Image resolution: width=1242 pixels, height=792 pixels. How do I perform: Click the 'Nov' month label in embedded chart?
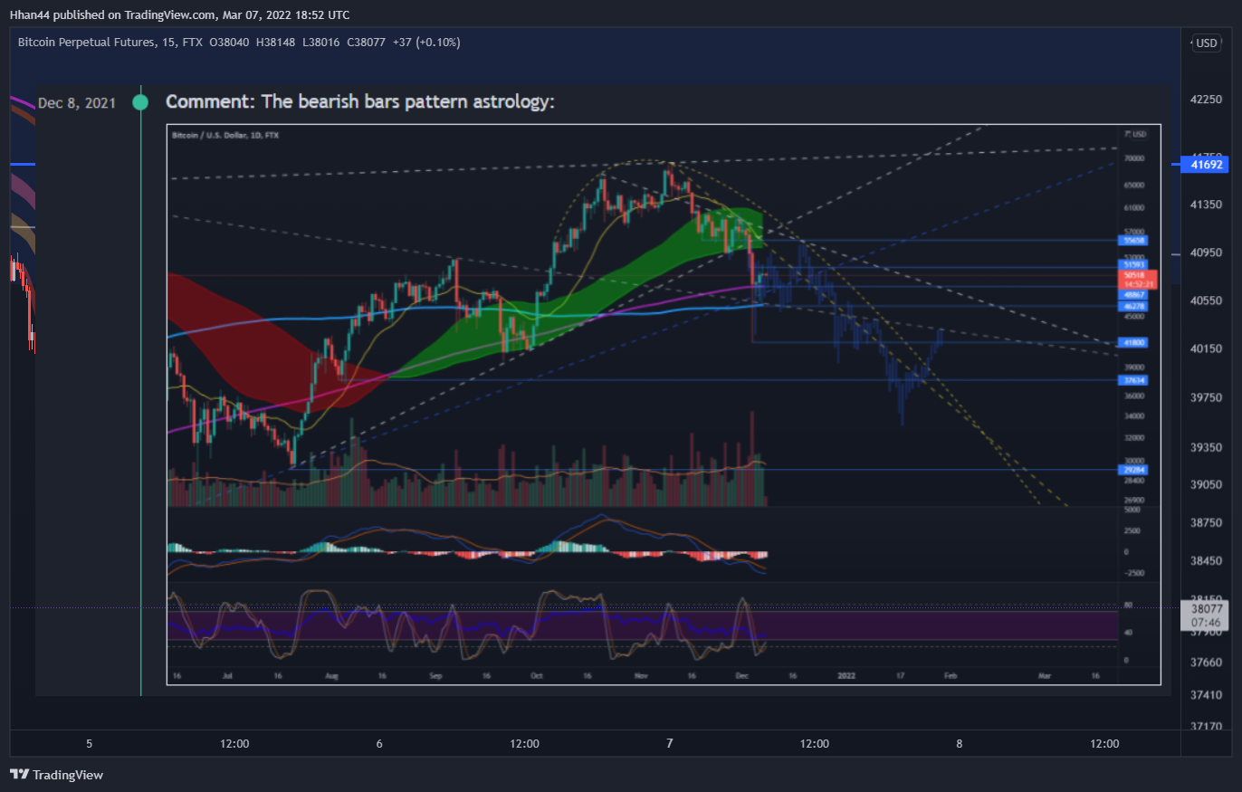click(643, 675)
